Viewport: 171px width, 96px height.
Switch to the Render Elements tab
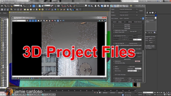(138, 22)
